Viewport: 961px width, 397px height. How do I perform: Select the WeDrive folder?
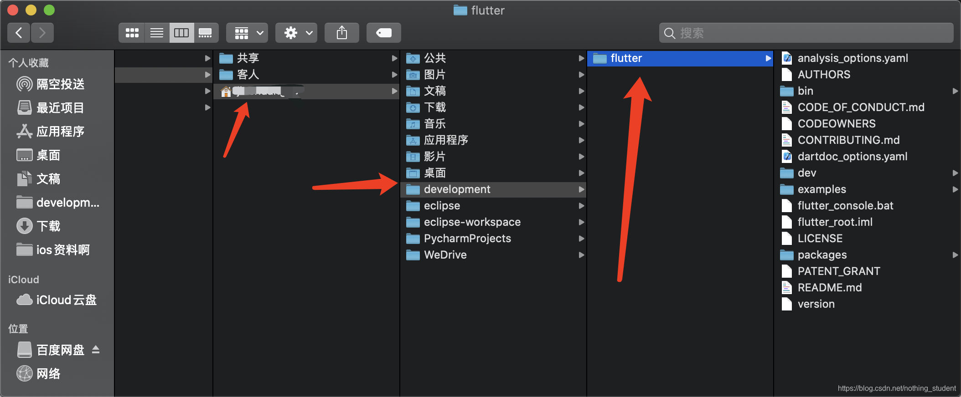coord(493,255)
